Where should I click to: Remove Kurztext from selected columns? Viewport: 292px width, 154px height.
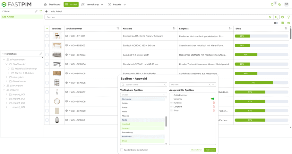coord(214,103)
